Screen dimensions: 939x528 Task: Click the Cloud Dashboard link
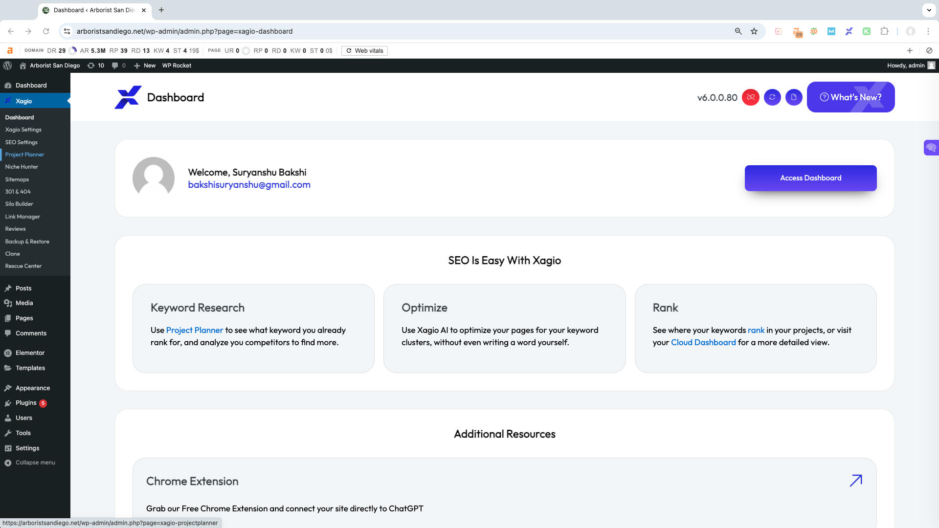(703, 342)
